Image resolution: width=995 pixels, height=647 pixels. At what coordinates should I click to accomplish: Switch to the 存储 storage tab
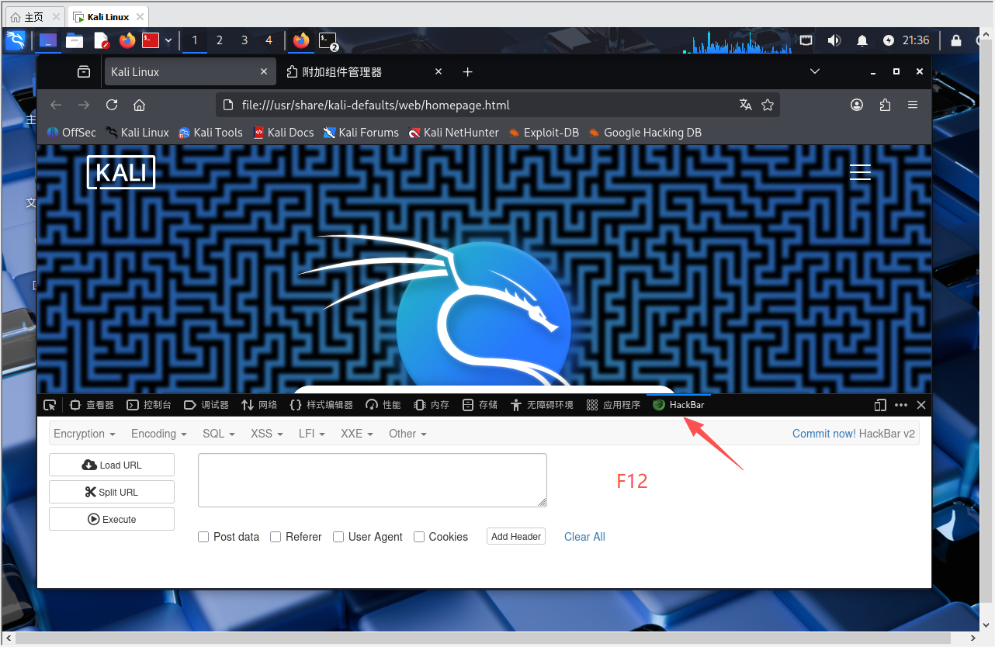click(480, 405)
